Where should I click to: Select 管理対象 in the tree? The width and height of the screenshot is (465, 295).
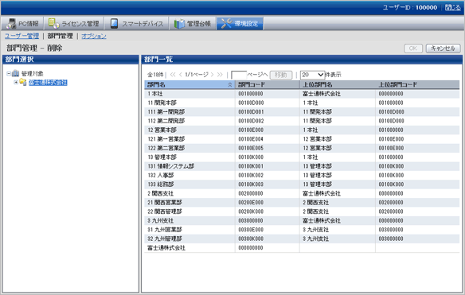click(33, 73)
